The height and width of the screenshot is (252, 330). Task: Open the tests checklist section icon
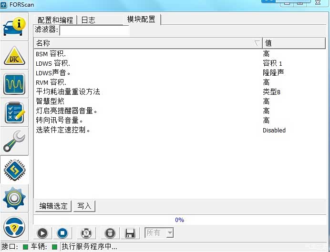pyautogui.click(x=14, y=112)
